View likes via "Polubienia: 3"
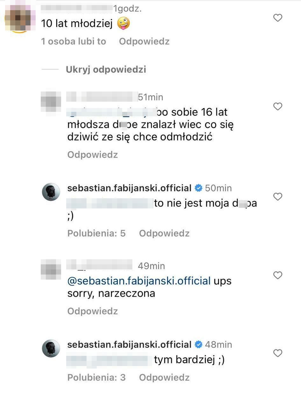Screen dimensions: 301x394 tap(96, 377)
